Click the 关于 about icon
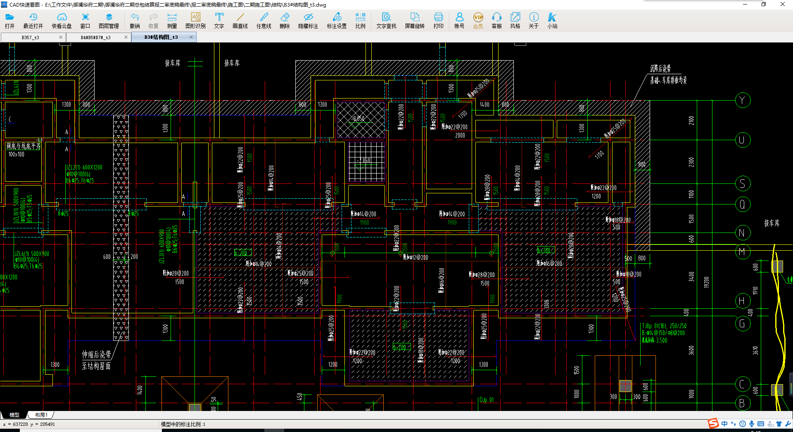The width and height of the screenshot is (793, 432). pos(534,20)
